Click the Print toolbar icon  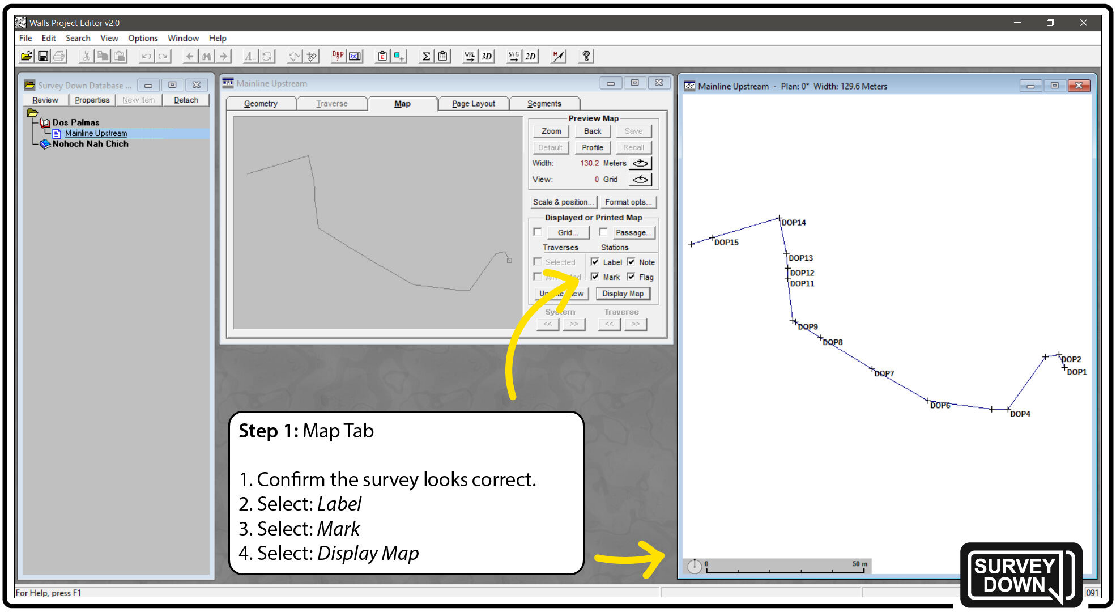tap(59, 56)
